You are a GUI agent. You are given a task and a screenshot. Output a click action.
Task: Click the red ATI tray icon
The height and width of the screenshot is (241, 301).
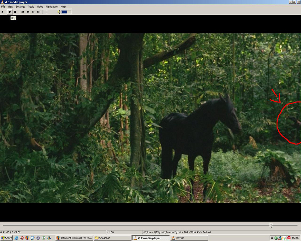click(x=288, y=238)
